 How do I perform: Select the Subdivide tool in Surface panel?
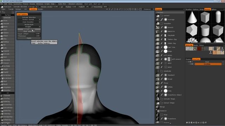click(x=7, y=17)
